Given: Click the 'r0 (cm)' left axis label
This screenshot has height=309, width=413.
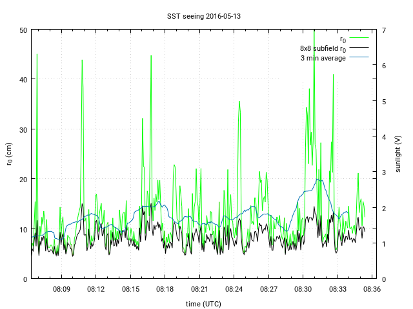Looking at the screenshot, I should [x=9, y=154].
